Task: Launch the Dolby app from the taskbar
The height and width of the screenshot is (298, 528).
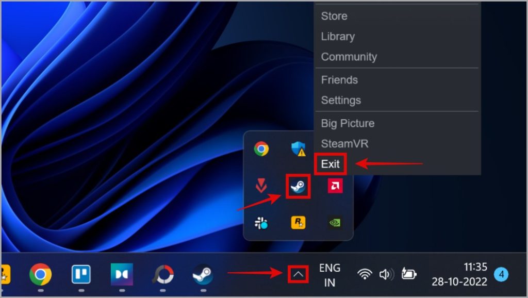Action: pyautogui.click(x=122, y=274)
